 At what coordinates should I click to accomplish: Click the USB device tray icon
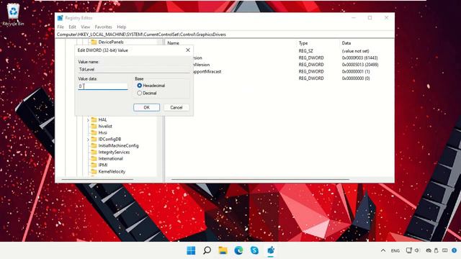click(437, 250)
